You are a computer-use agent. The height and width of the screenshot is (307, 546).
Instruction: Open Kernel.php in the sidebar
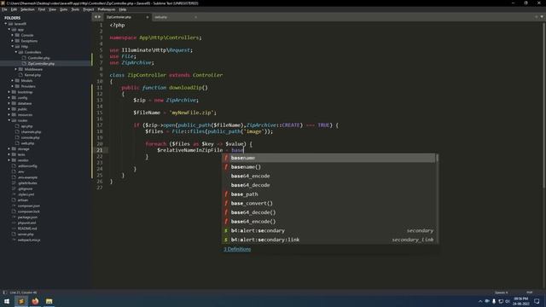tap(32, 75)
